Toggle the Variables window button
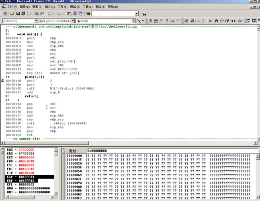 click(x=254, y=21)
